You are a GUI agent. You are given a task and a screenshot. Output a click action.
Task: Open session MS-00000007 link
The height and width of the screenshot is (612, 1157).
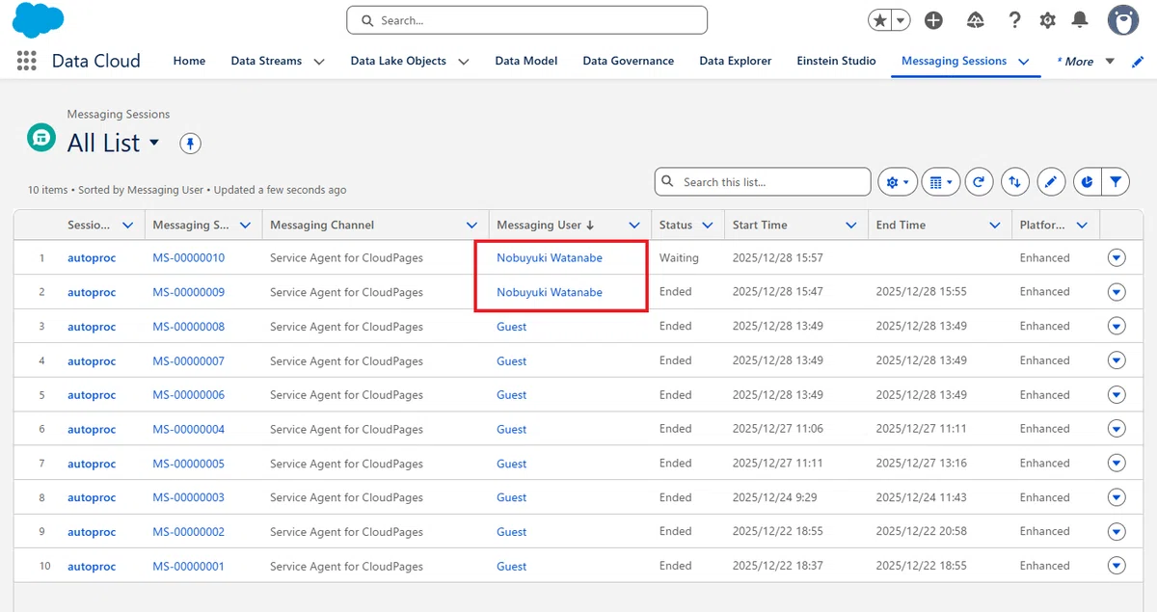pyautogui.click(x=189, y=361)
